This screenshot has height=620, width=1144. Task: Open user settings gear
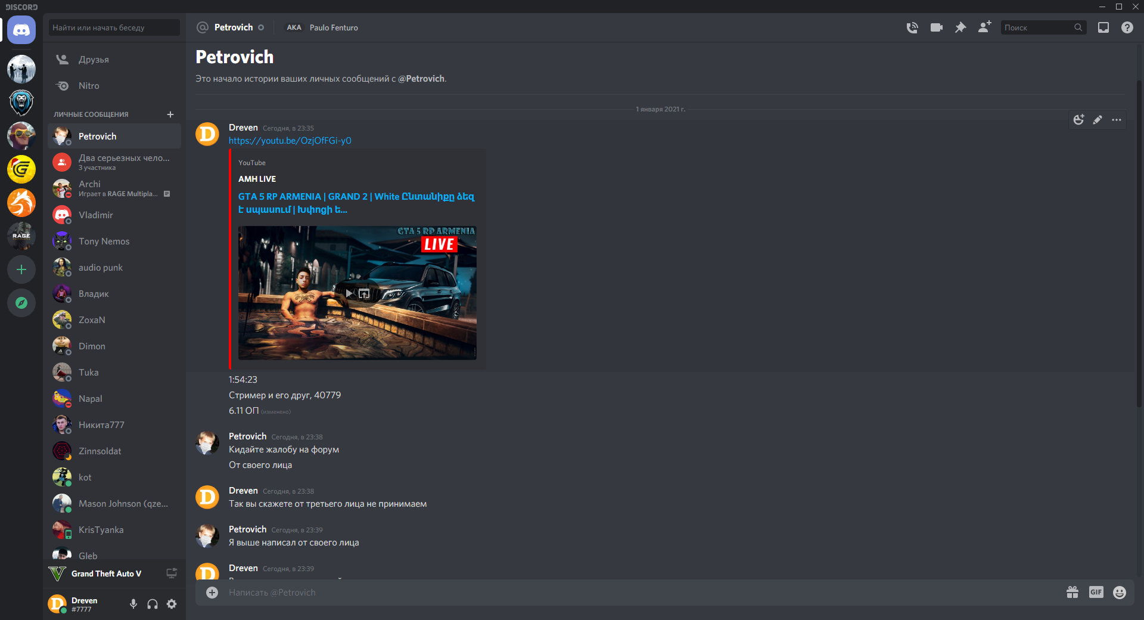pos(172,604)
